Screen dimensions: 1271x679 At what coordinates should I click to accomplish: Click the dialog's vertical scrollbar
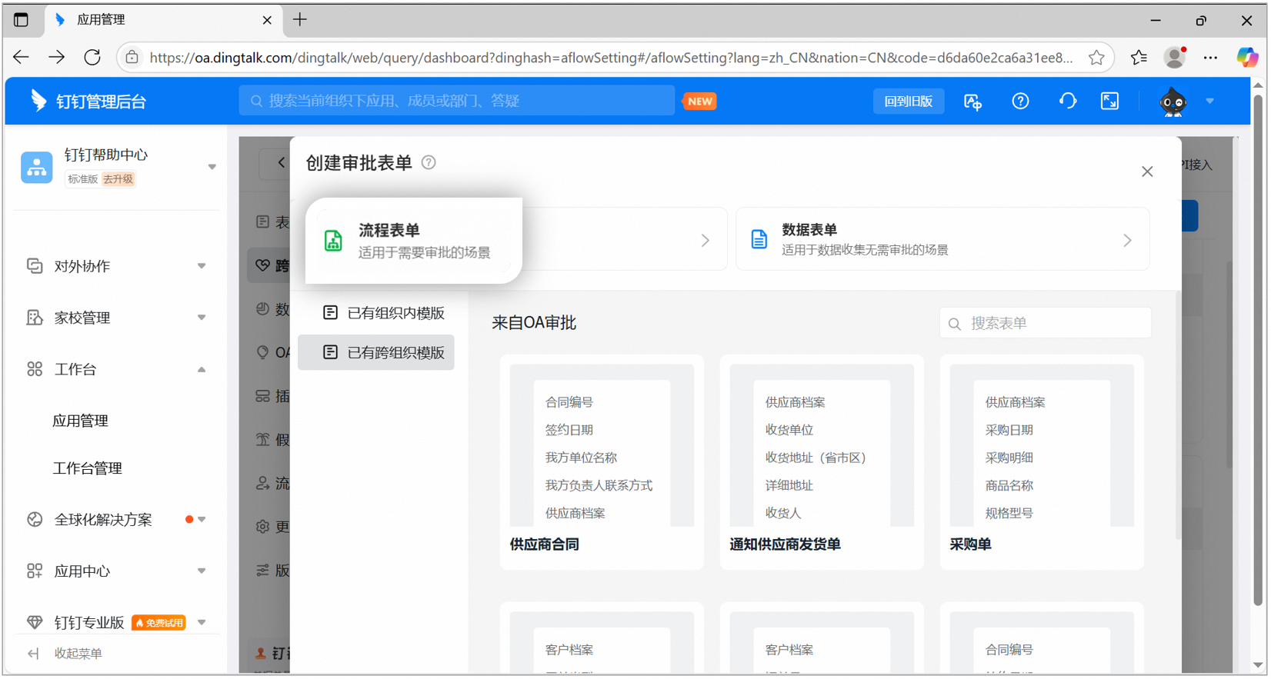point(1178,415)
